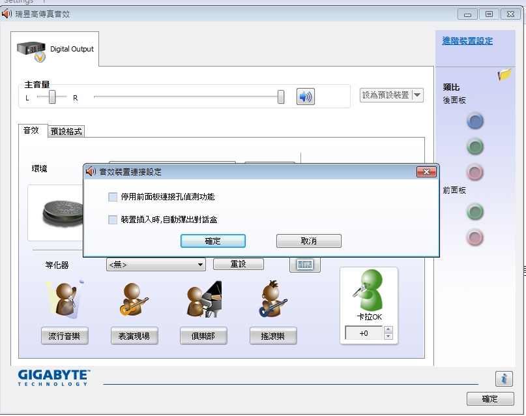Select the Digital Output device tab
Viewport: 526px width, 416px height.
[55, 49]
